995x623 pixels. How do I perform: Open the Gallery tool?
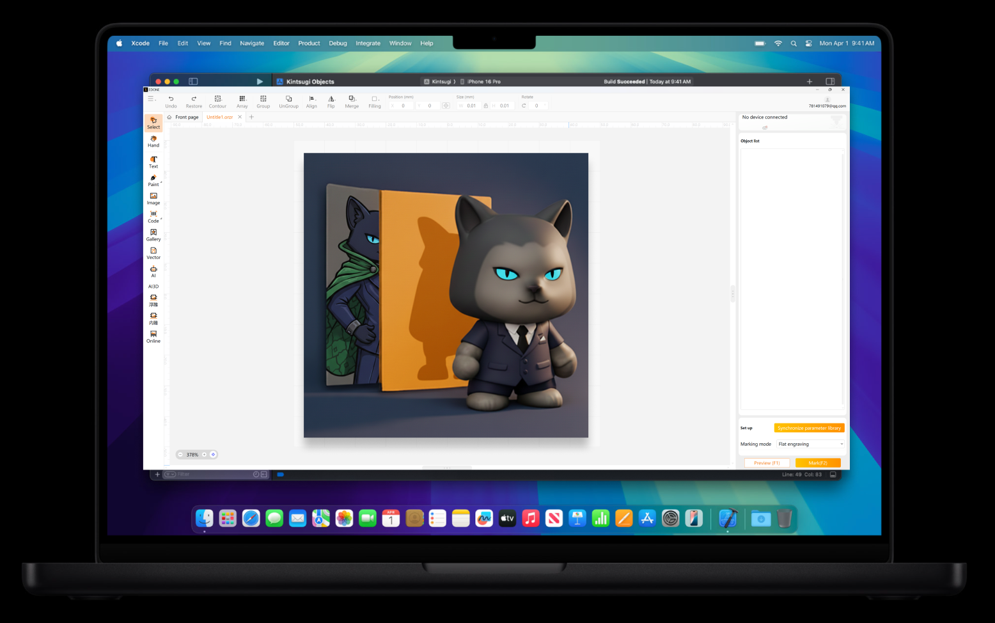point(153,235)
